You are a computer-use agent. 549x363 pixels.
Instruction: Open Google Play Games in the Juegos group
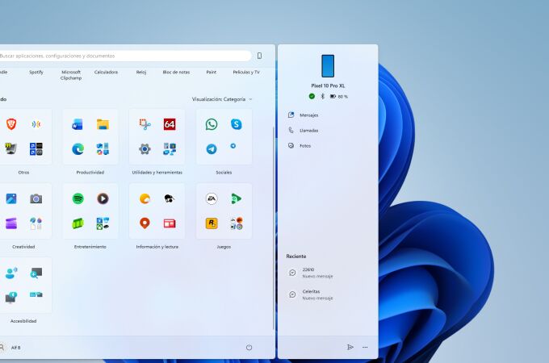click(237, 198)
